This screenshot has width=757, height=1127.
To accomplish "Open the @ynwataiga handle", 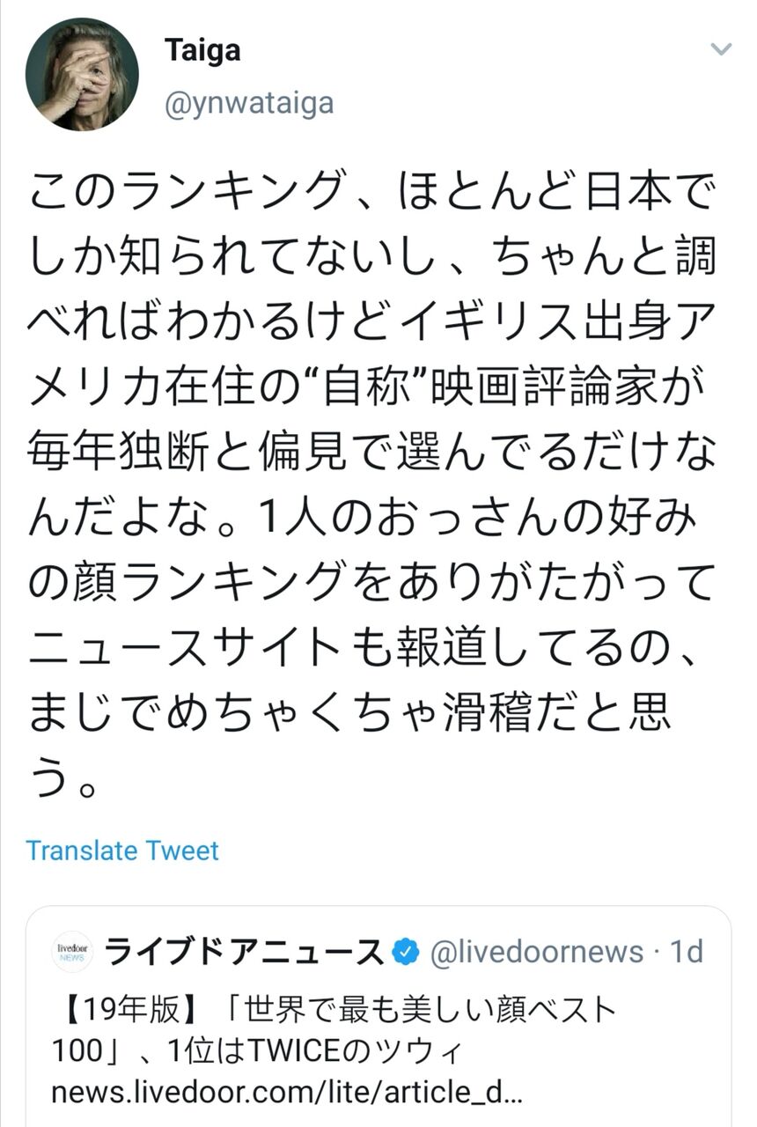I will click(249, 102).
